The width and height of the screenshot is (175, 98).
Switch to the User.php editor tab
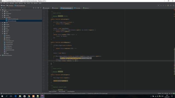(78, 8)
